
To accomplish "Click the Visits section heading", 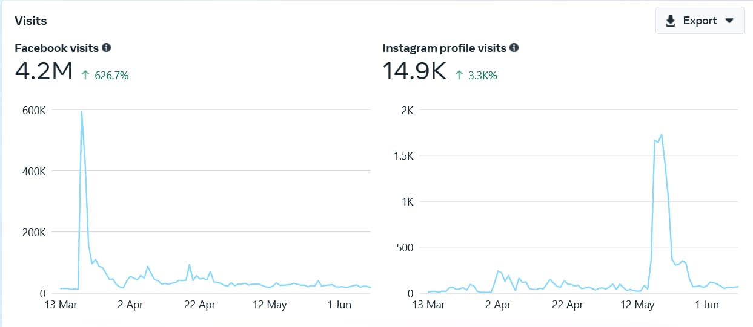I will (x=31, y=21).
